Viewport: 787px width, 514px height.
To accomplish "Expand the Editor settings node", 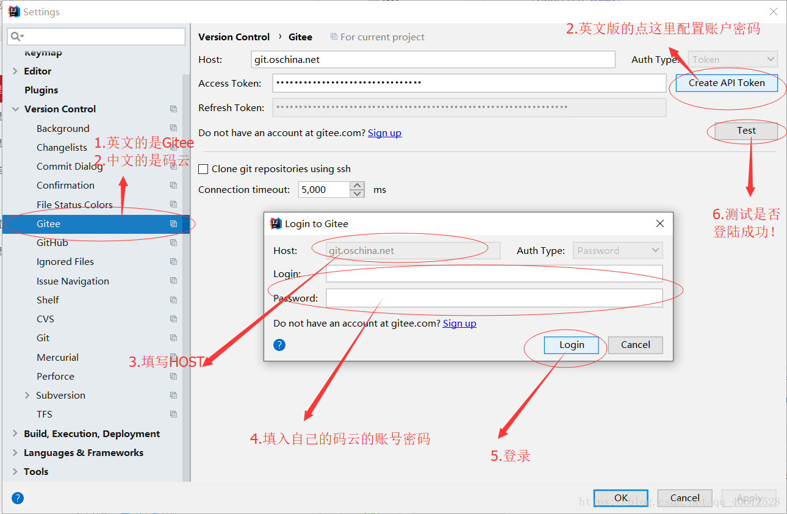I will pos(15,71).
